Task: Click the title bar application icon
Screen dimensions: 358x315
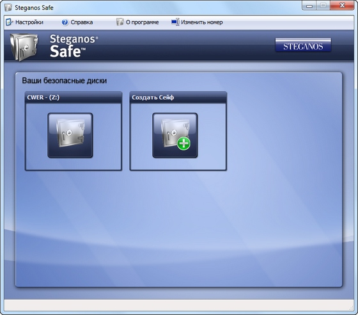Action: pos(8,7)
